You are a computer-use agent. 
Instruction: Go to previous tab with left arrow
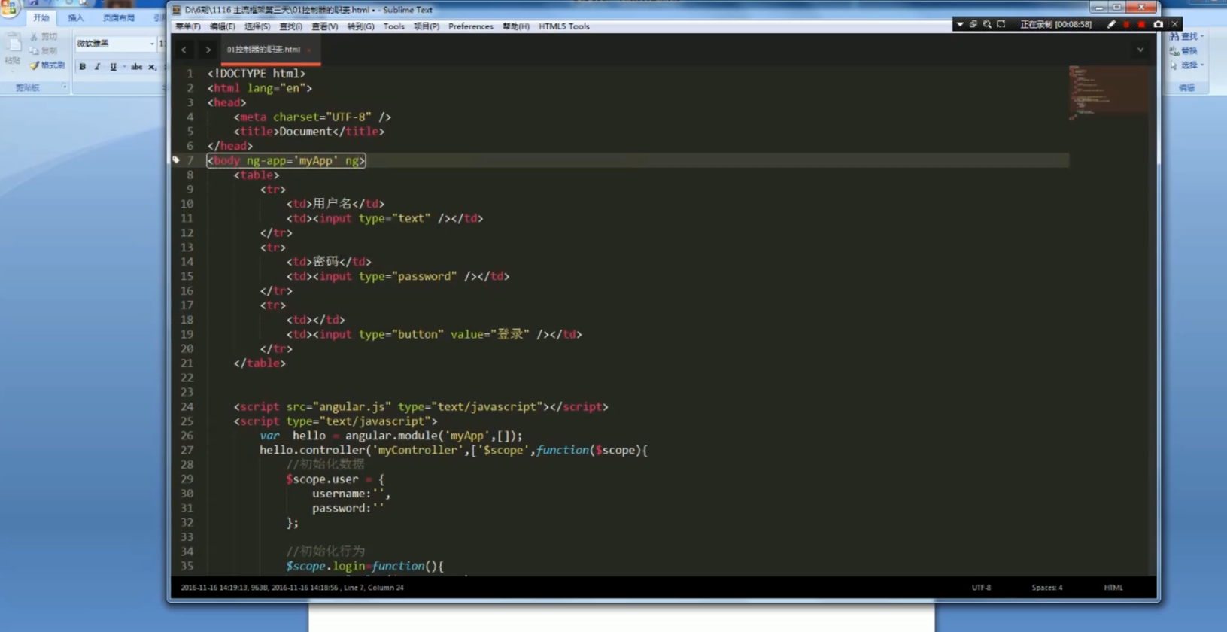tap(184, 50)
